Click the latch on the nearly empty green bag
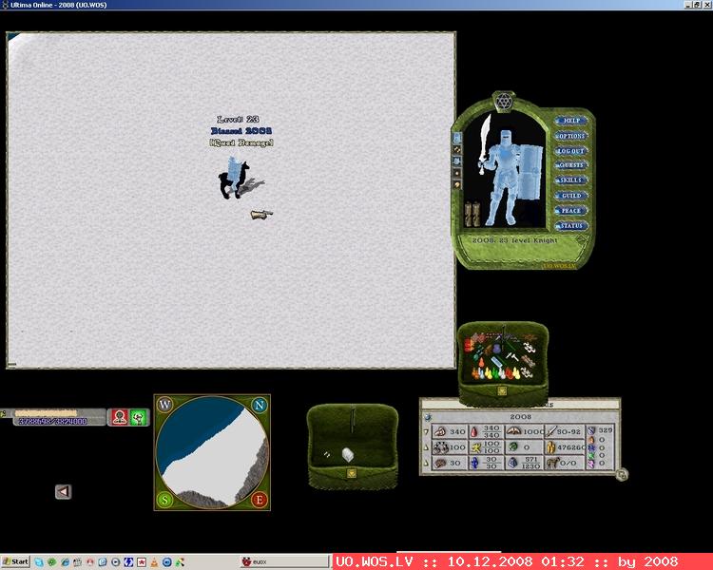The width and height of the screenshot is (713, 570). coord(352,474)
